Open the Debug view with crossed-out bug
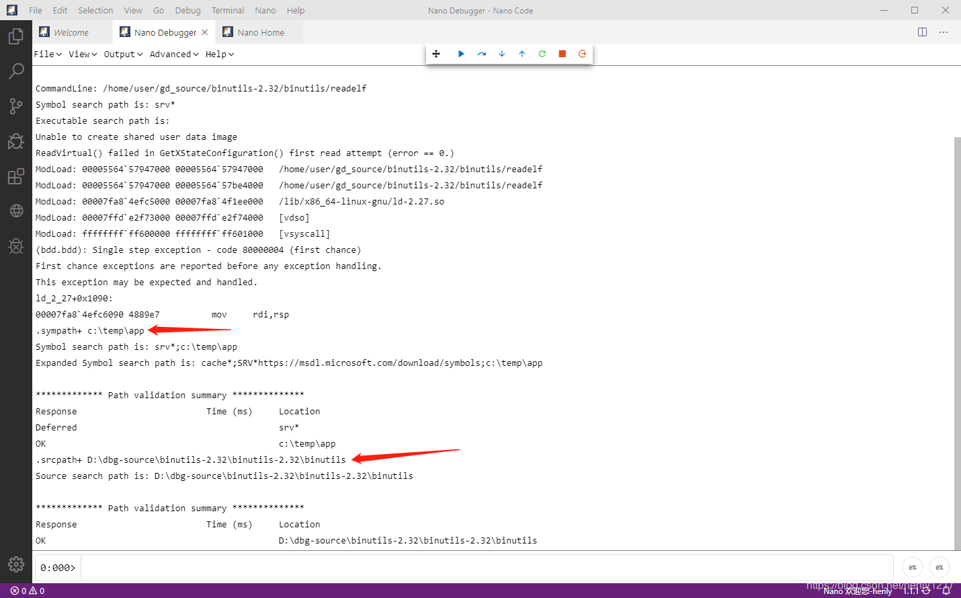Viewport: 961px width, 598px height. 16,141
